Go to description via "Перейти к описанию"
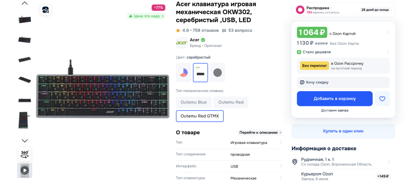408x183 pixels. tap(260, 132)
